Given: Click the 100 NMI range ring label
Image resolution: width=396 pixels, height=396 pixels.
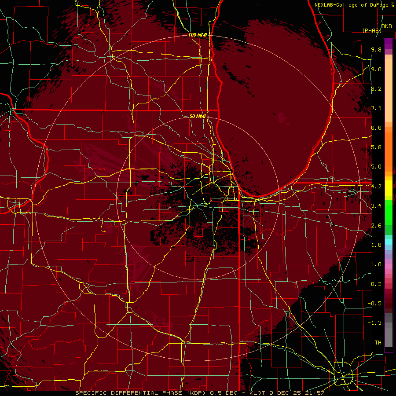Looking at the screenshot, I should coord(198,35).
